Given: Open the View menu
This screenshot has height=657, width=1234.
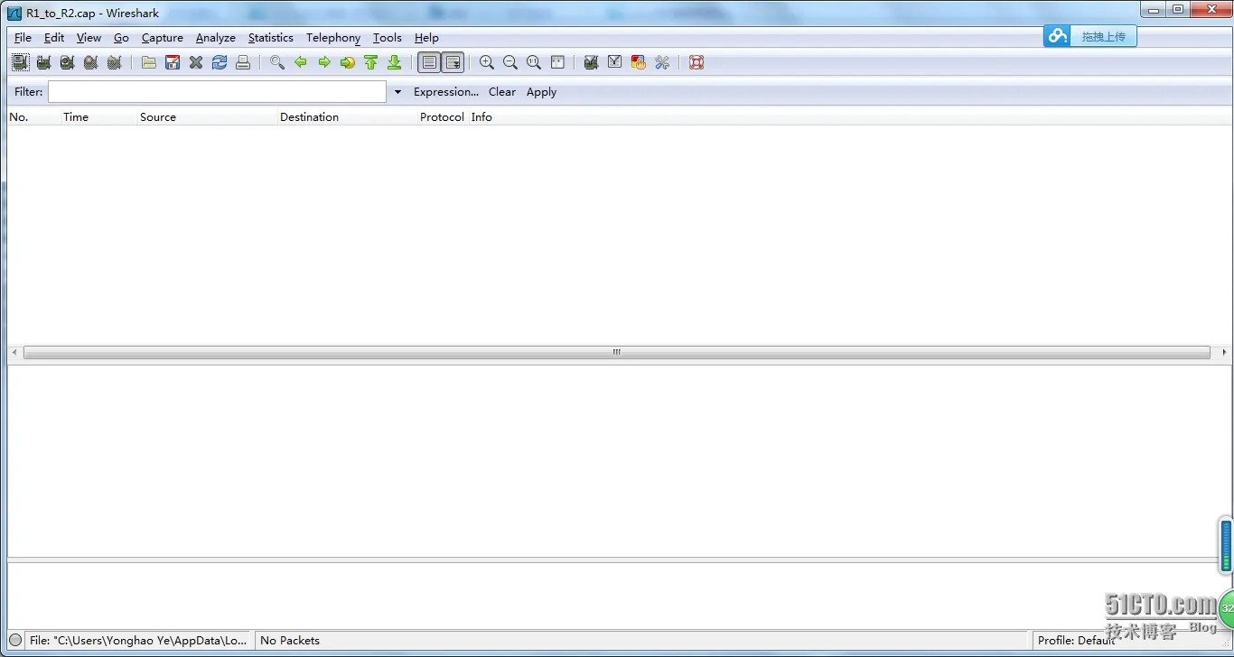Looking at the screenshot, I should 89,38.
